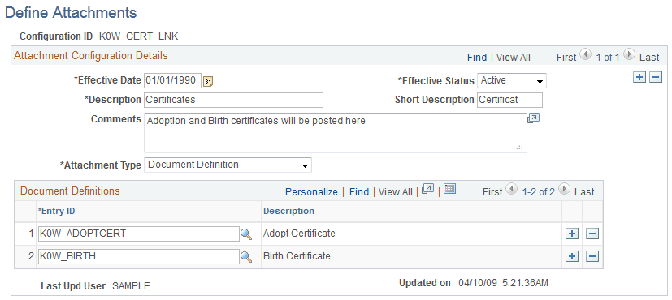The height and width of the screenshot is (300, 672).
Task: Look up Entry ID for K0W_ADOPTCERT
Action: (x=246, y=234)
